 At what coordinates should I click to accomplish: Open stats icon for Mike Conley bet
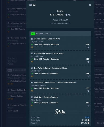tap(88, 106)
